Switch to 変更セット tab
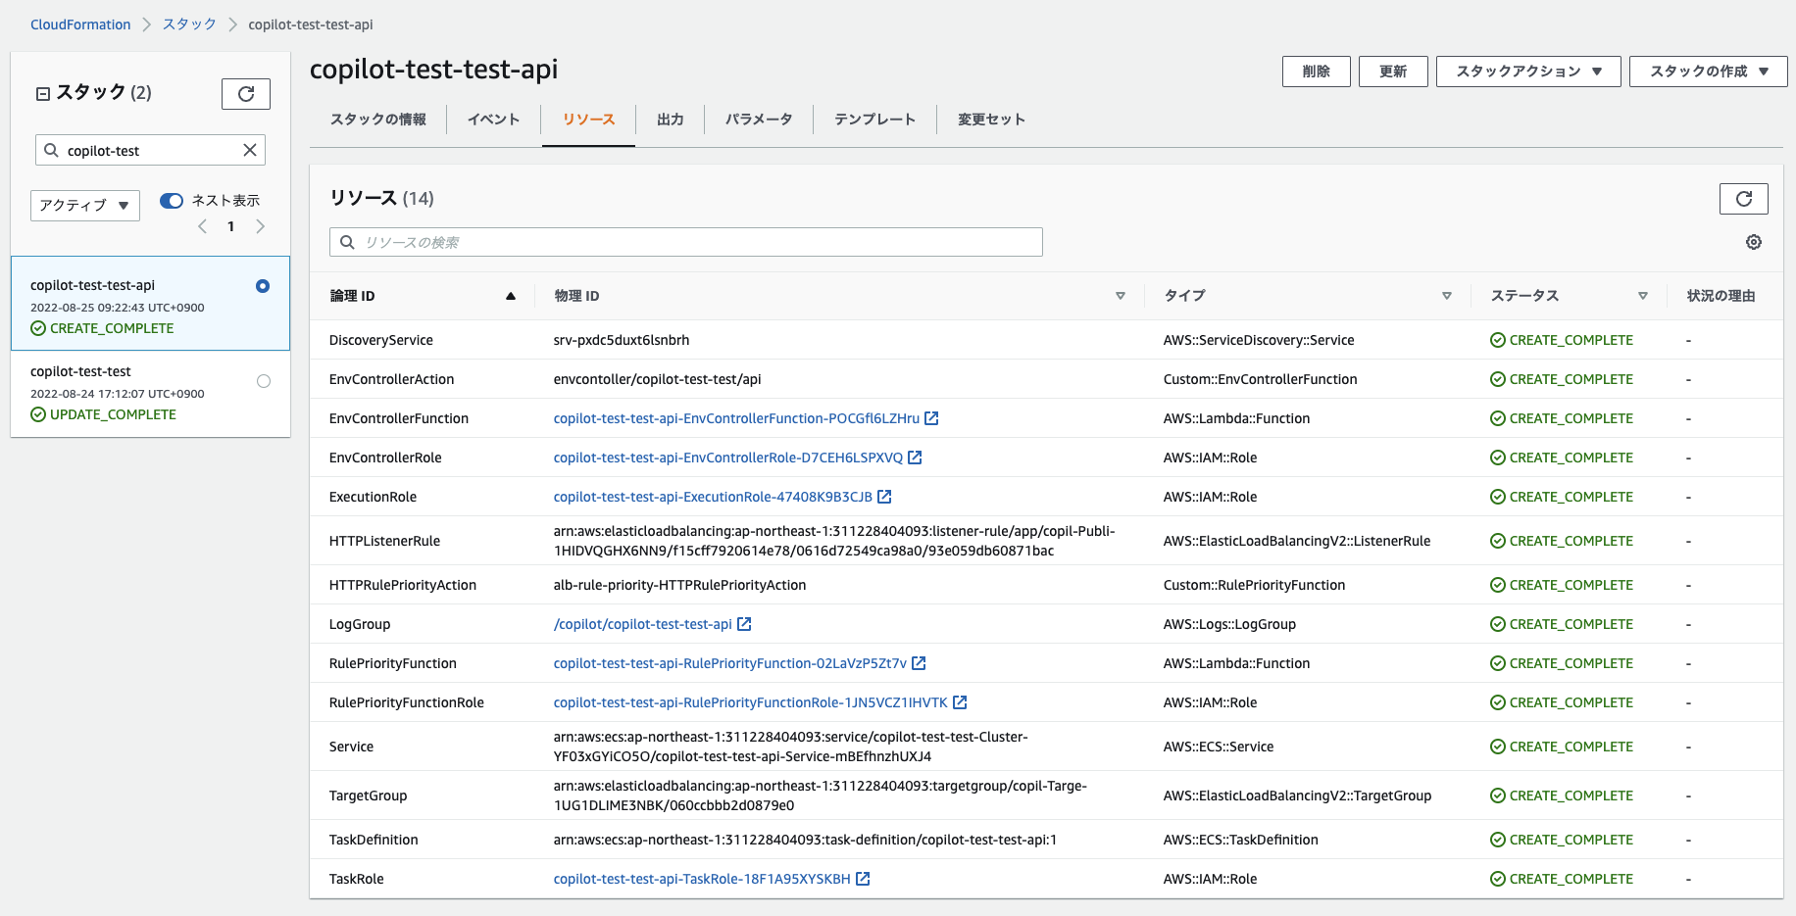The image size is (1796, 916). [991, 120]
